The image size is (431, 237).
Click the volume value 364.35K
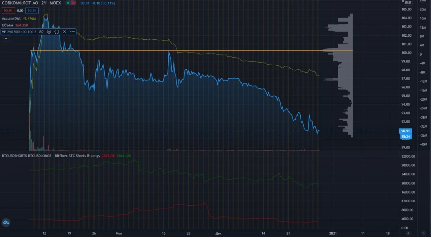point(22,25)
